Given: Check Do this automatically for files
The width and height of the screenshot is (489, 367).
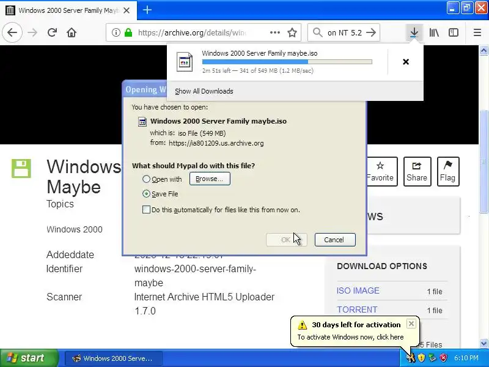Looking at the screenshot, I should tap(146, 210).
